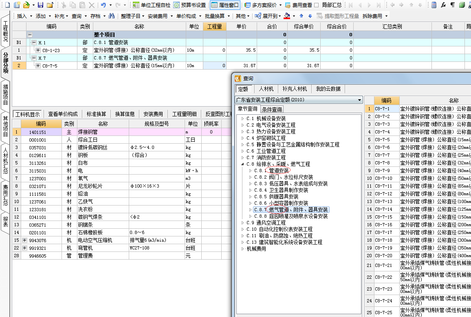Expand C.1 机械设备安装 tree node

click(243, 118)
